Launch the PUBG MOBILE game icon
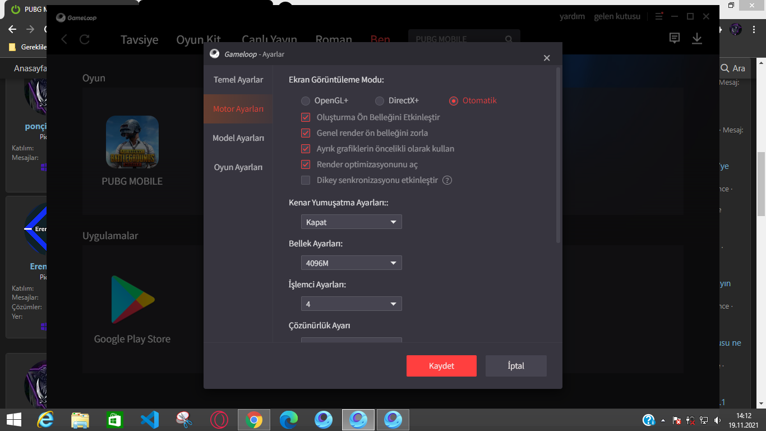This screenshot has height=431, width=766. point(132,142)
